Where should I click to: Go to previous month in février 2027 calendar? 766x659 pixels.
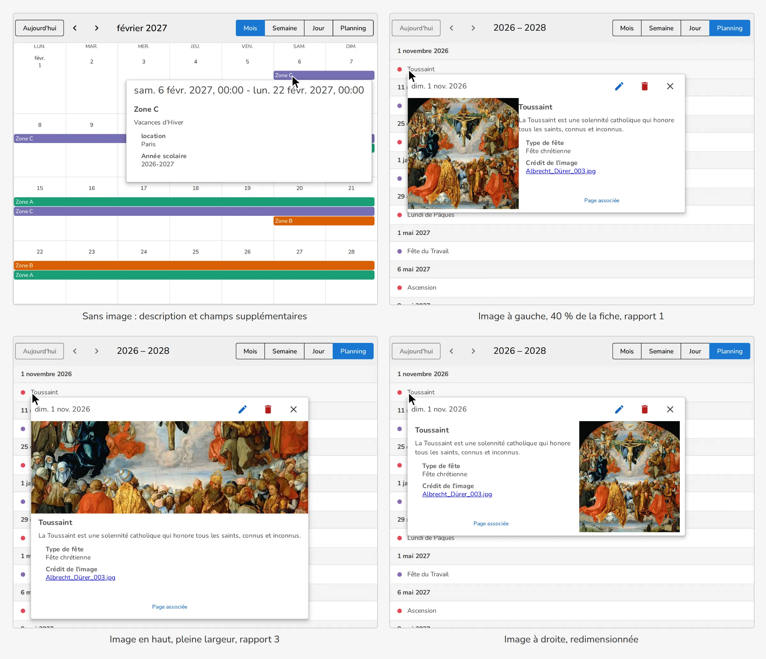[x=75, y=28]
